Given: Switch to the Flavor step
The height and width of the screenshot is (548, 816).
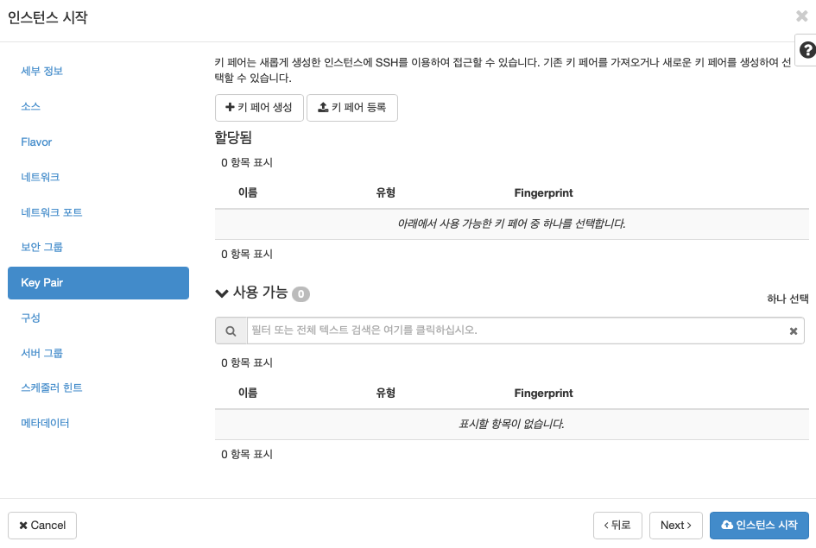Looking at the screenshot, I should pyautogui.click(x=36, y=142).
